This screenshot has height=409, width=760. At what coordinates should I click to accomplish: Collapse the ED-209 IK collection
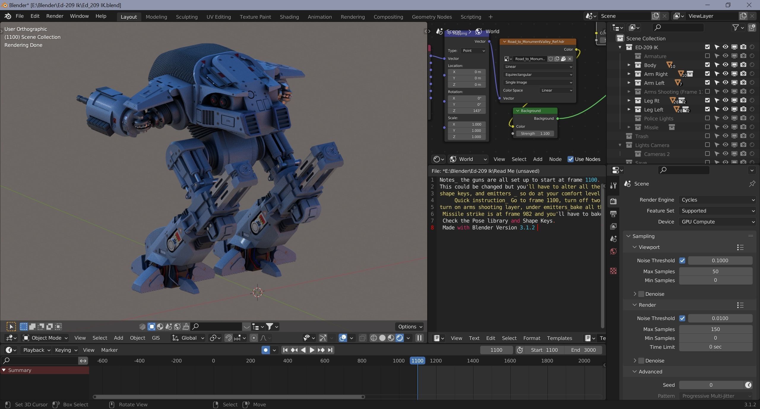[x=620, y=47]
